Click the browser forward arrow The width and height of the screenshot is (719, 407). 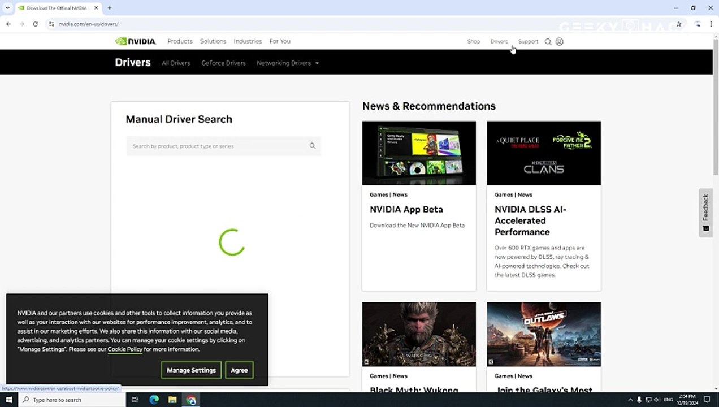[x=22, y=24]
